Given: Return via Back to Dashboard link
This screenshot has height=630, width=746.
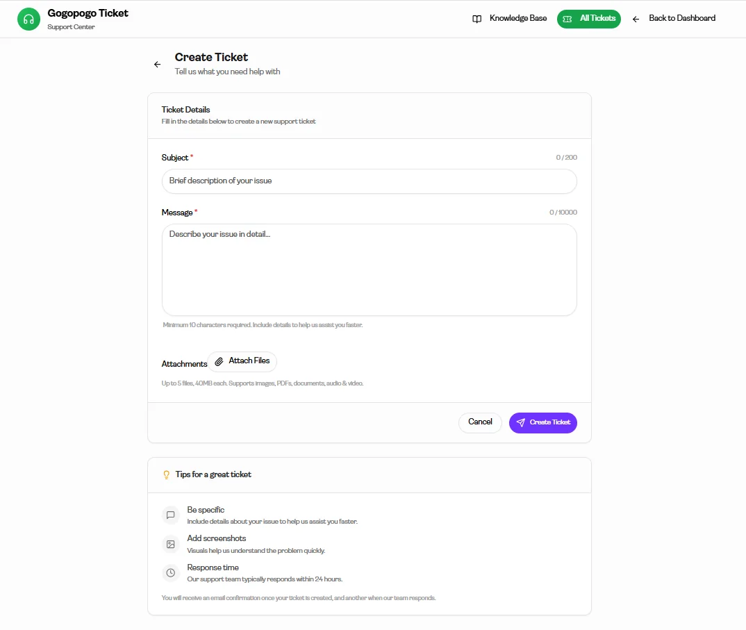Looking at the screenshot, I should pos(674,19).
